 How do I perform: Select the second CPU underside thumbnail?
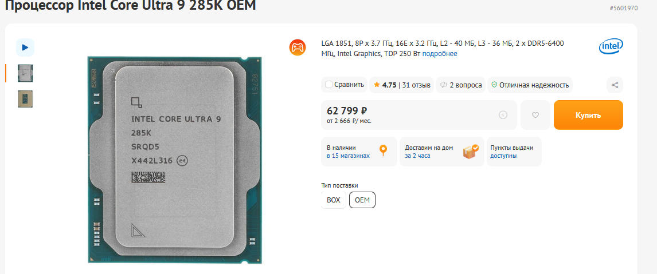click(25, 99)
